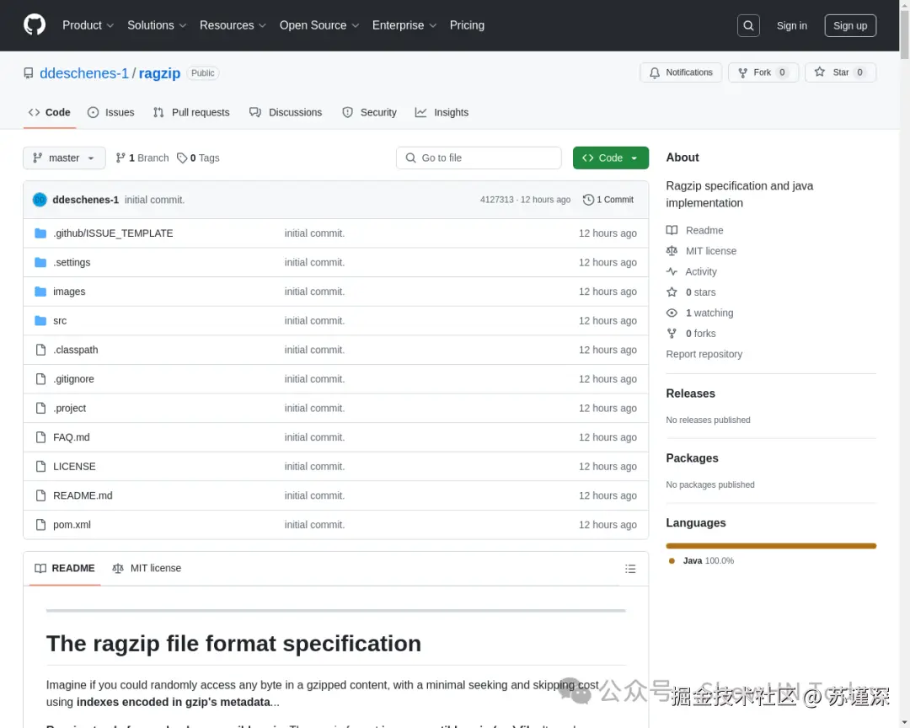Click the Sign in link

(791, 25)
